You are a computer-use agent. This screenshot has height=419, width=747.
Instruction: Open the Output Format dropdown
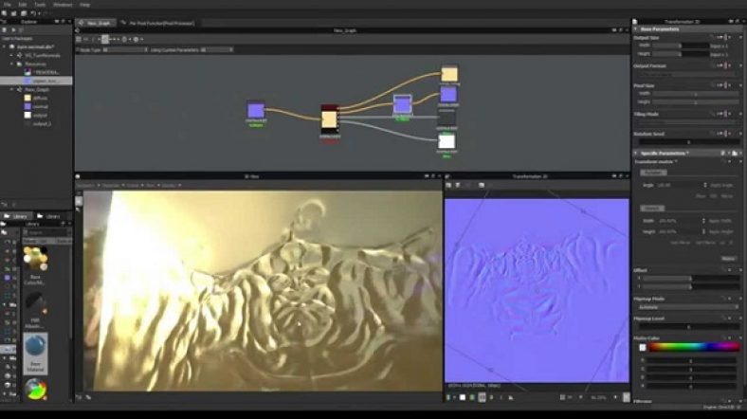[x=686, y=74]
